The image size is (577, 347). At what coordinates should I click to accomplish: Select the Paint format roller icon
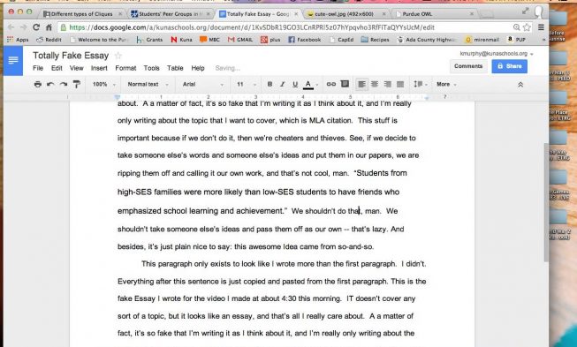point(77,84)
